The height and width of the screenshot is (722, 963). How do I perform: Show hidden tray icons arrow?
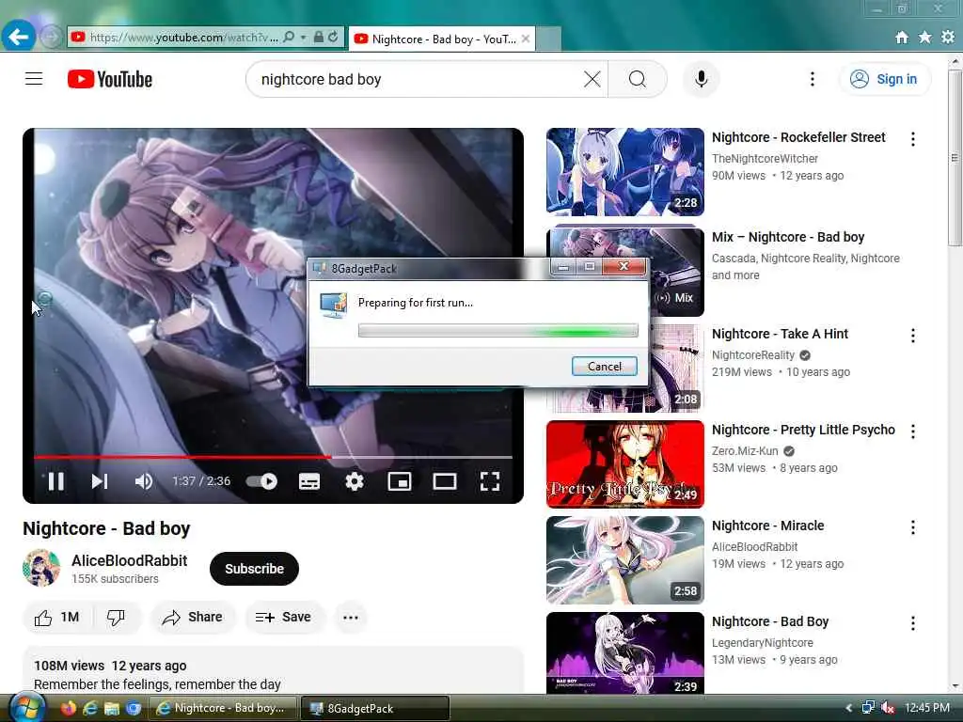click(x=849, y=708)
